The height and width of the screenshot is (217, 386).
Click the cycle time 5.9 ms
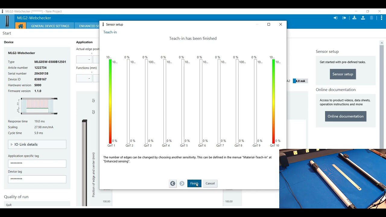(39, 133)
